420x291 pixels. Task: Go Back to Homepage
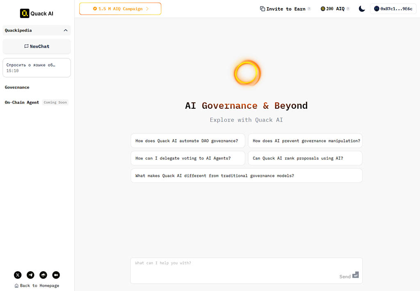pos(37,286)
